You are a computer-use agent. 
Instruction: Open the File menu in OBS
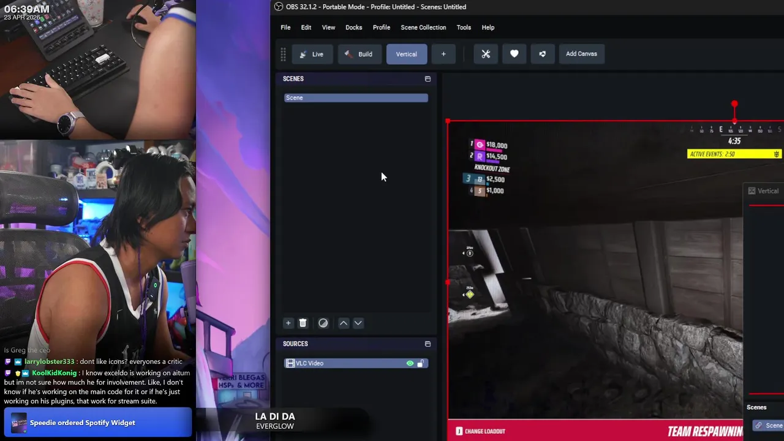(x=285, y=28)
